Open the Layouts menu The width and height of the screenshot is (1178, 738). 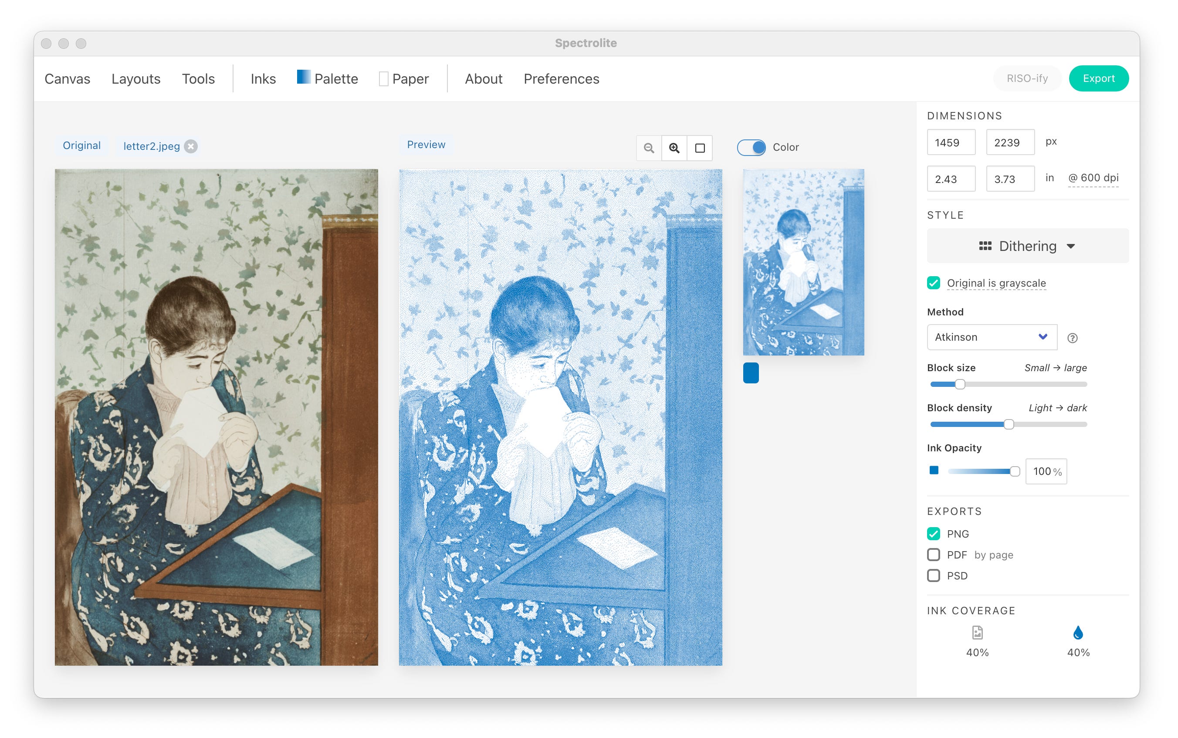(x=135, y=78)
